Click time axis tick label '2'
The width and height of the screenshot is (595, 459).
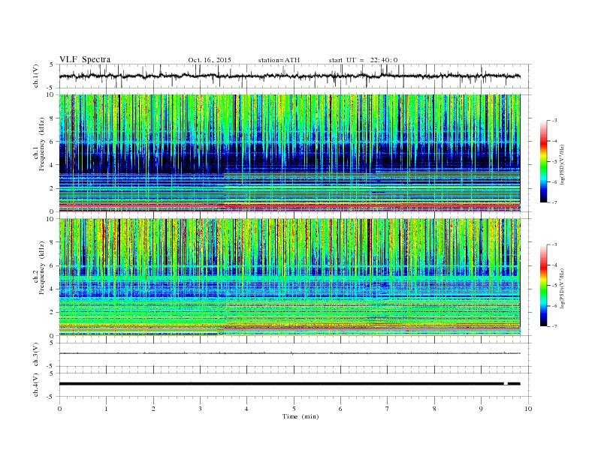[153, 409]
